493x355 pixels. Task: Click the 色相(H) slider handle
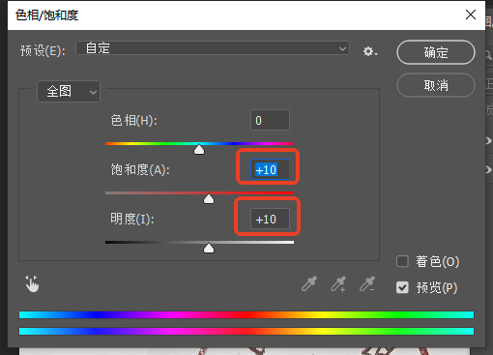point(199,150)
